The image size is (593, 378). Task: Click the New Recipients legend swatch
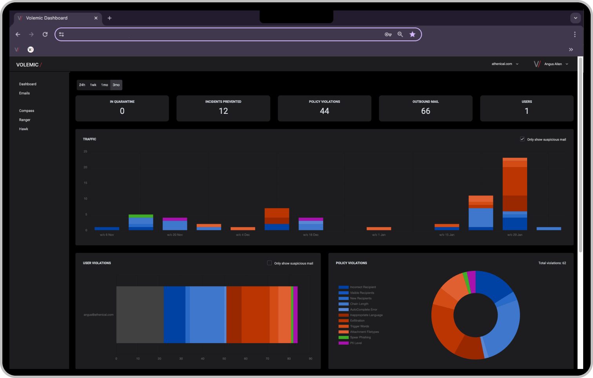[x=344, y=298]
